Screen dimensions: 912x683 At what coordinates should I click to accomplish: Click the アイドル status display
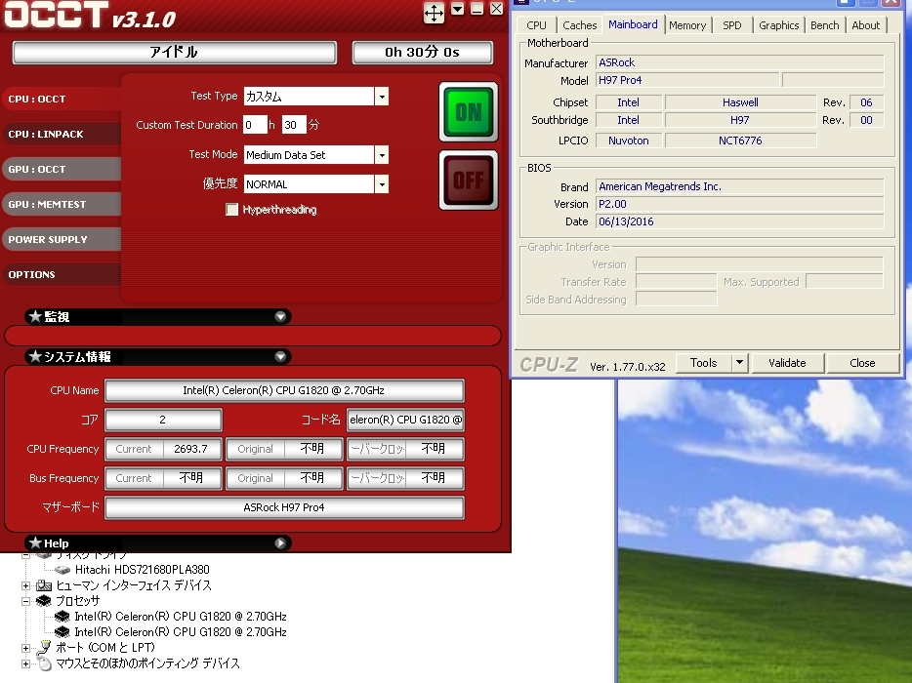pyautogui.click(x=174, y=53)
